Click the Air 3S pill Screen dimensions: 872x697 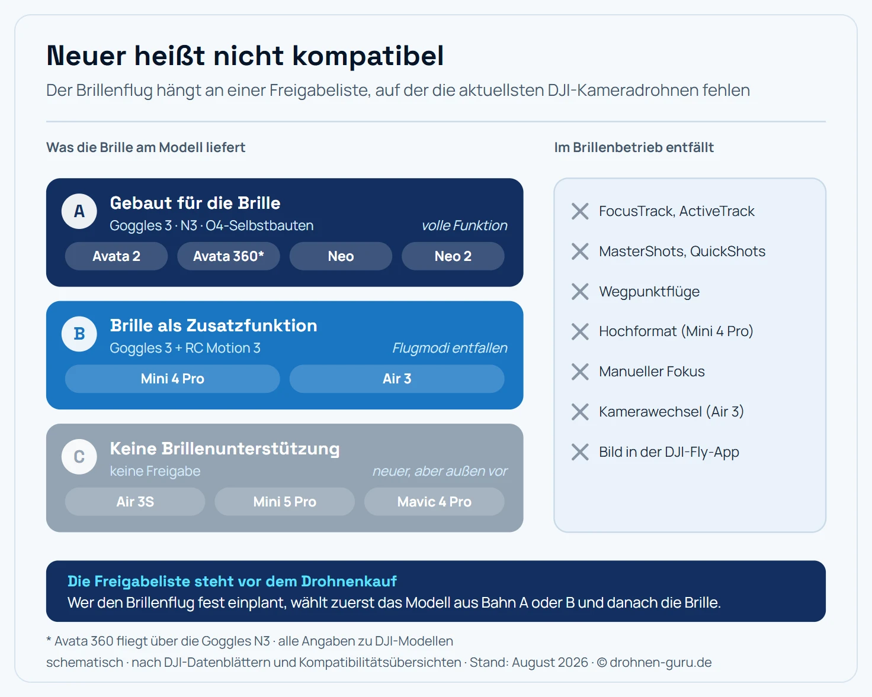point(135,502)
